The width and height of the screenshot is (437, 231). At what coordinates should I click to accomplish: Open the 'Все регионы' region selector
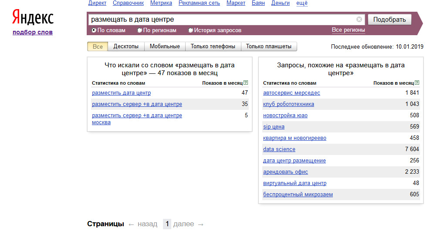coord(348,30)
